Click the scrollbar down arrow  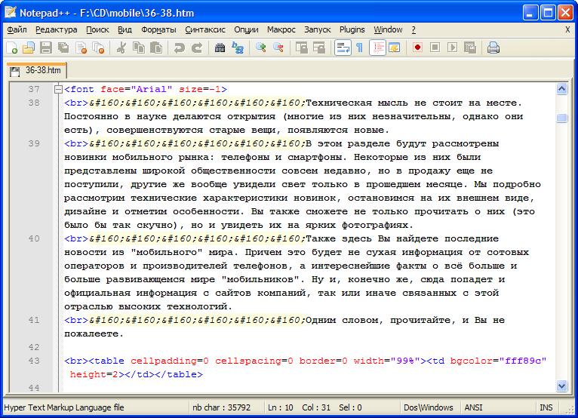tap(562, 386)
